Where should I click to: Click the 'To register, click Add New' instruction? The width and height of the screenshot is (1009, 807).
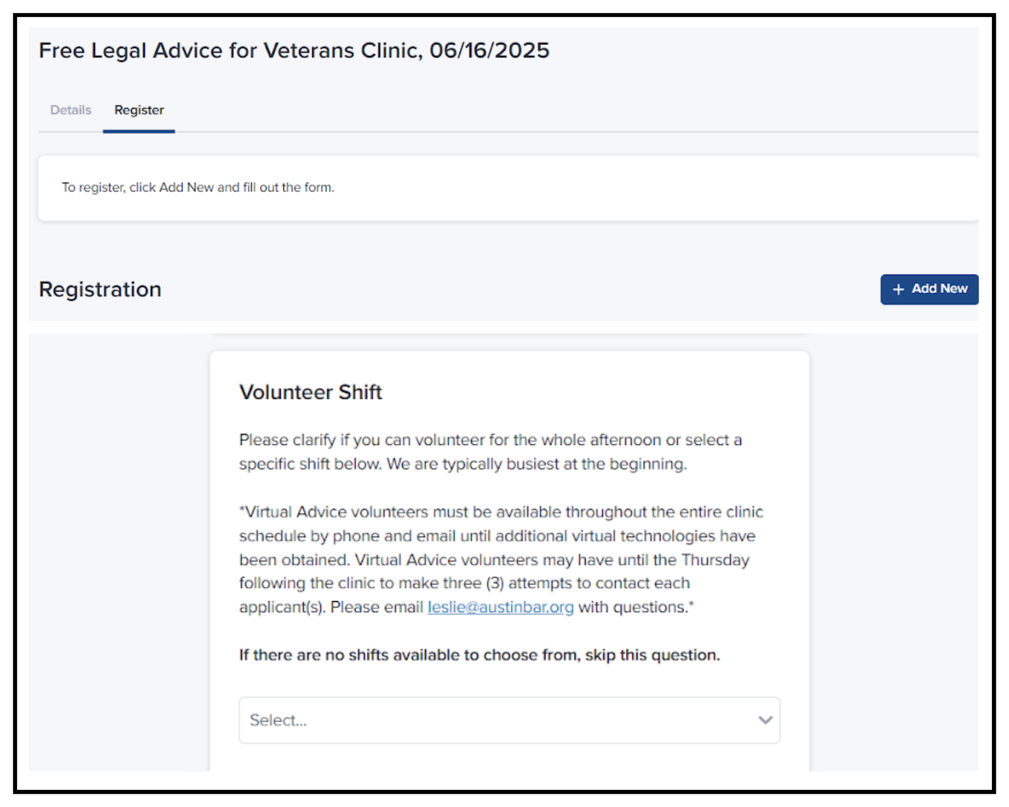coord(198,188)
